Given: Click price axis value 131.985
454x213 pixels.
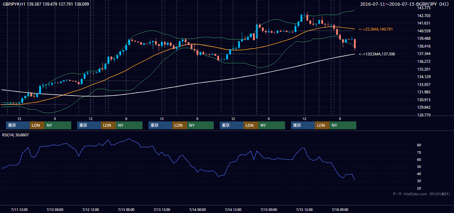Looking at the screenshot, I should [424, 92].
